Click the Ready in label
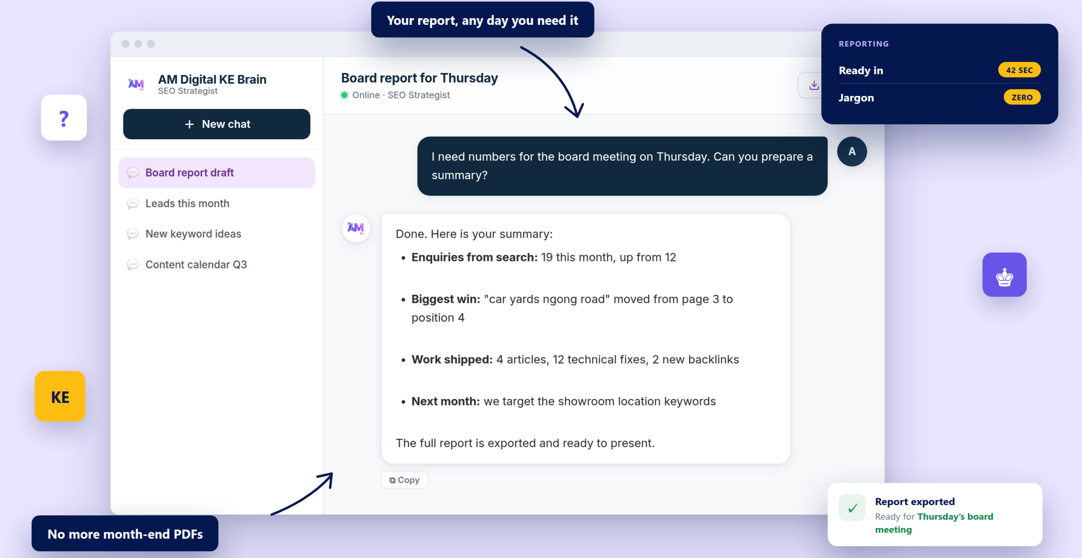This screenshot has height=558, width=1082. click(x=861, y=71)
